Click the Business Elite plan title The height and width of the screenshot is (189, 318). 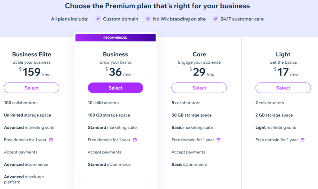(31, 54)
